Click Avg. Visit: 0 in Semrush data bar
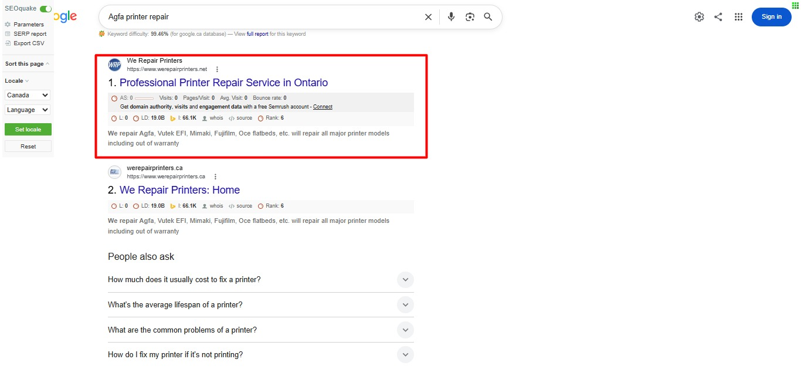801x376 pixels. tap(233, 98)
